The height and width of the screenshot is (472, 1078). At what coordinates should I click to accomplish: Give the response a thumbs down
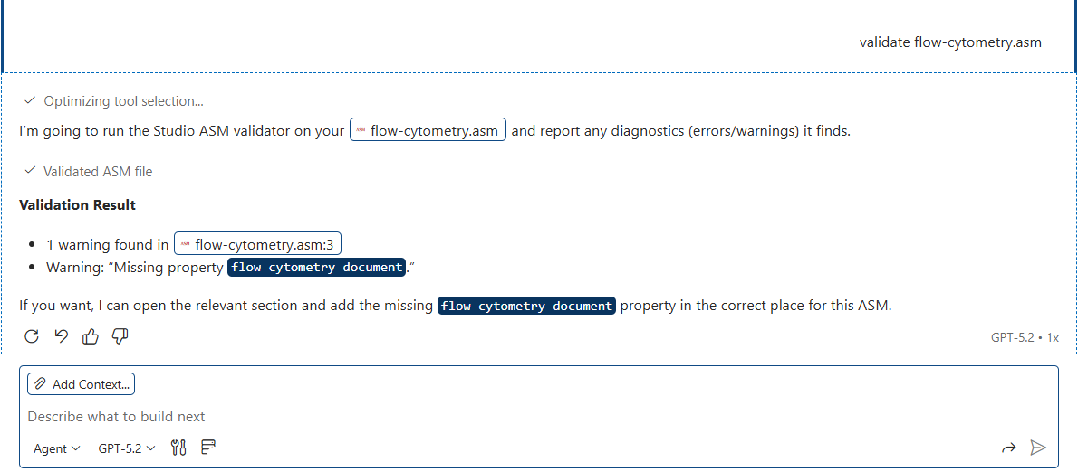point(120,336)
